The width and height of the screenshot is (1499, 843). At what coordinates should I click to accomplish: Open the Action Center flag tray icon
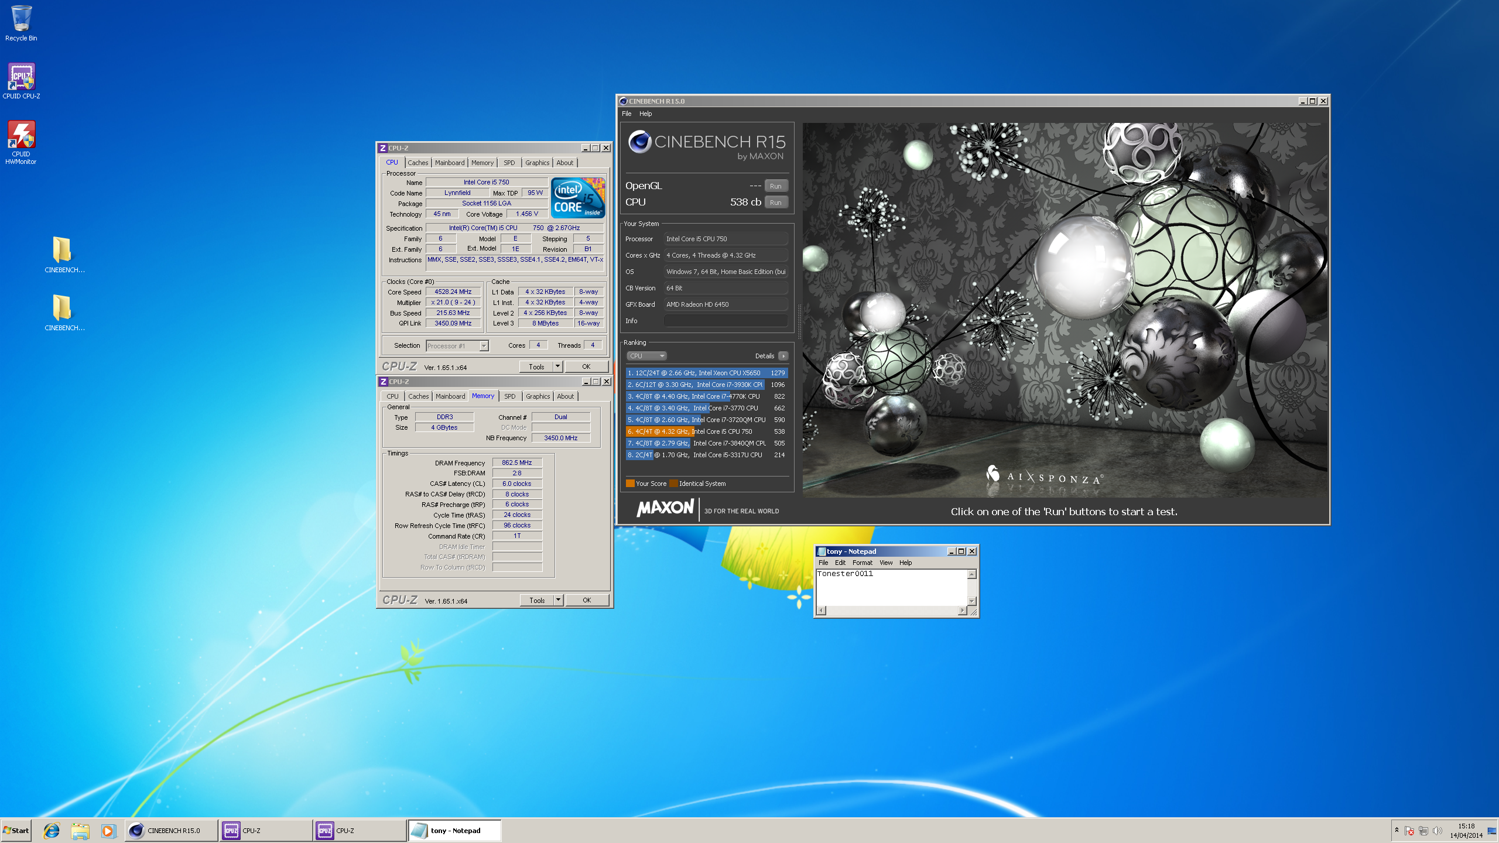[1409, 831]
